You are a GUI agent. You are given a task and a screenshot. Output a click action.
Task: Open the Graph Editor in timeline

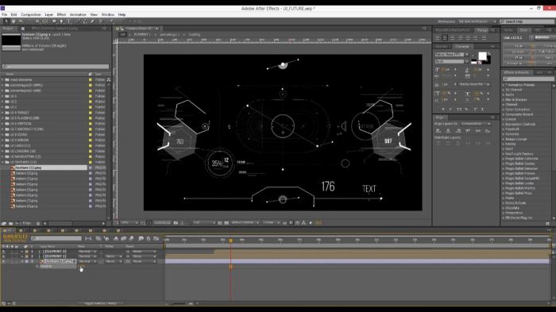[156, 239]
